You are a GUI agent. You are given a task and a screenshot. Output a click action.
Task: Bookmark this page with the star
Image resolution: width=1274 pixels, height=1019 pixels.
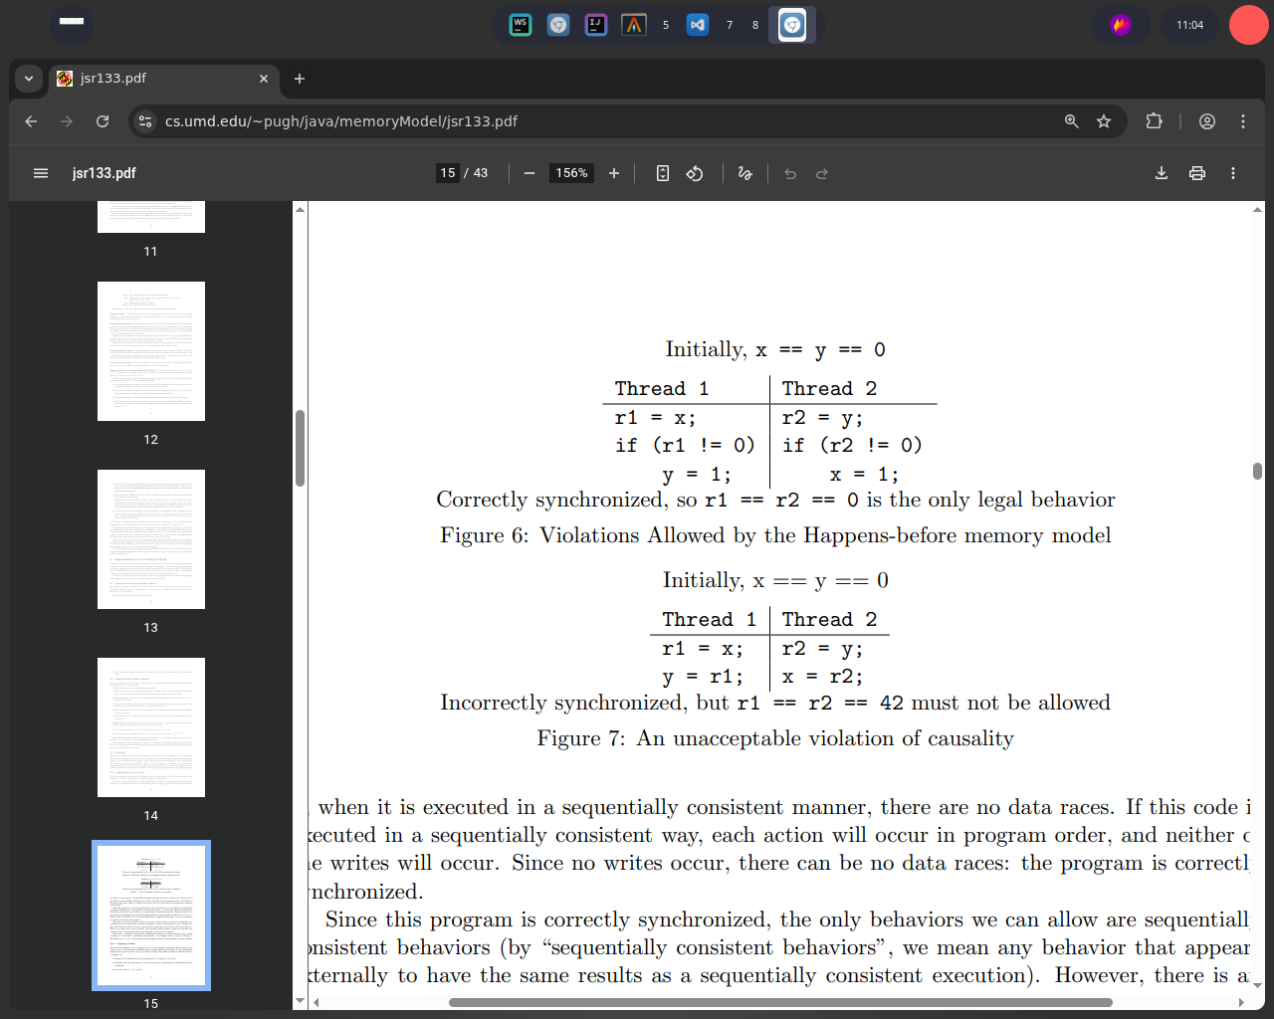[x=1104, y=121]
